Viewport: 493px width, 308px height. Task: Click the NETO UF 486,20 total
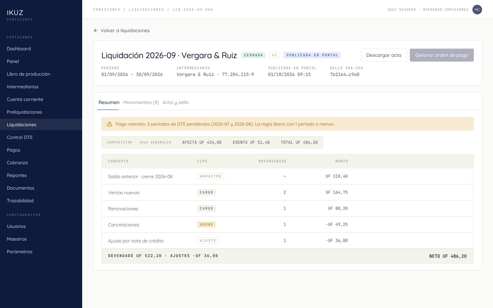pos(448,256)
